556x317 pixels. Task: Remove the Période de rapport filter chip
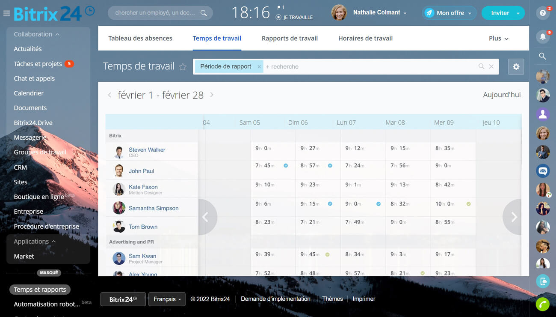(259, 67)
